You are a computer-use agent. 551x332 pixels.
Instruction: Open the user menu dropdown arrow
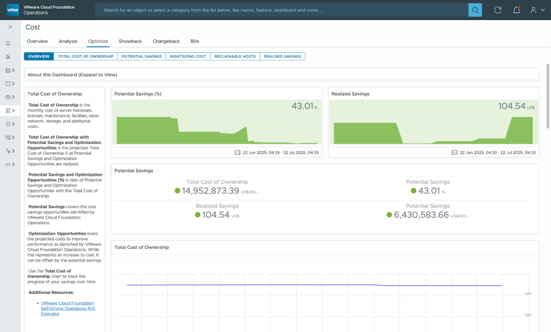(x=543, y=10)
